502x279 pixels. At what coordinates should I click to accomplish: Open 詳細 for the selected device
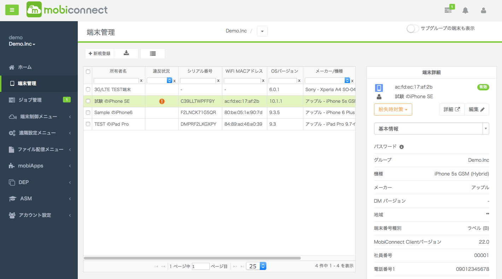(451, 109)
